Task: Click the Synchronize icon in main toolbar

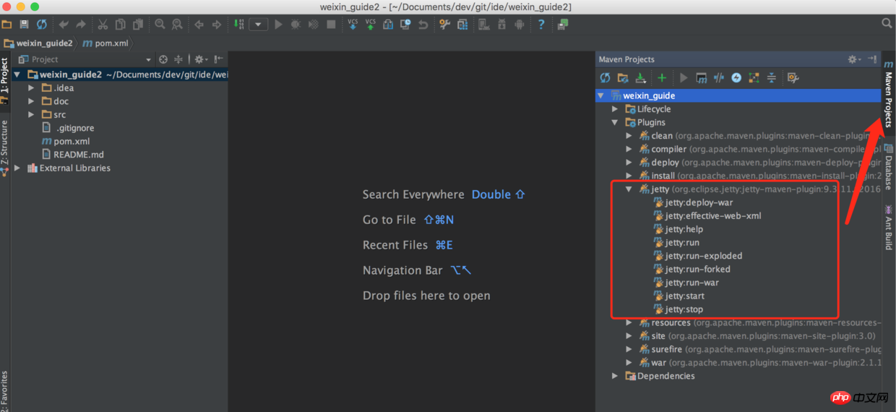Action: [x=42, y=25]
